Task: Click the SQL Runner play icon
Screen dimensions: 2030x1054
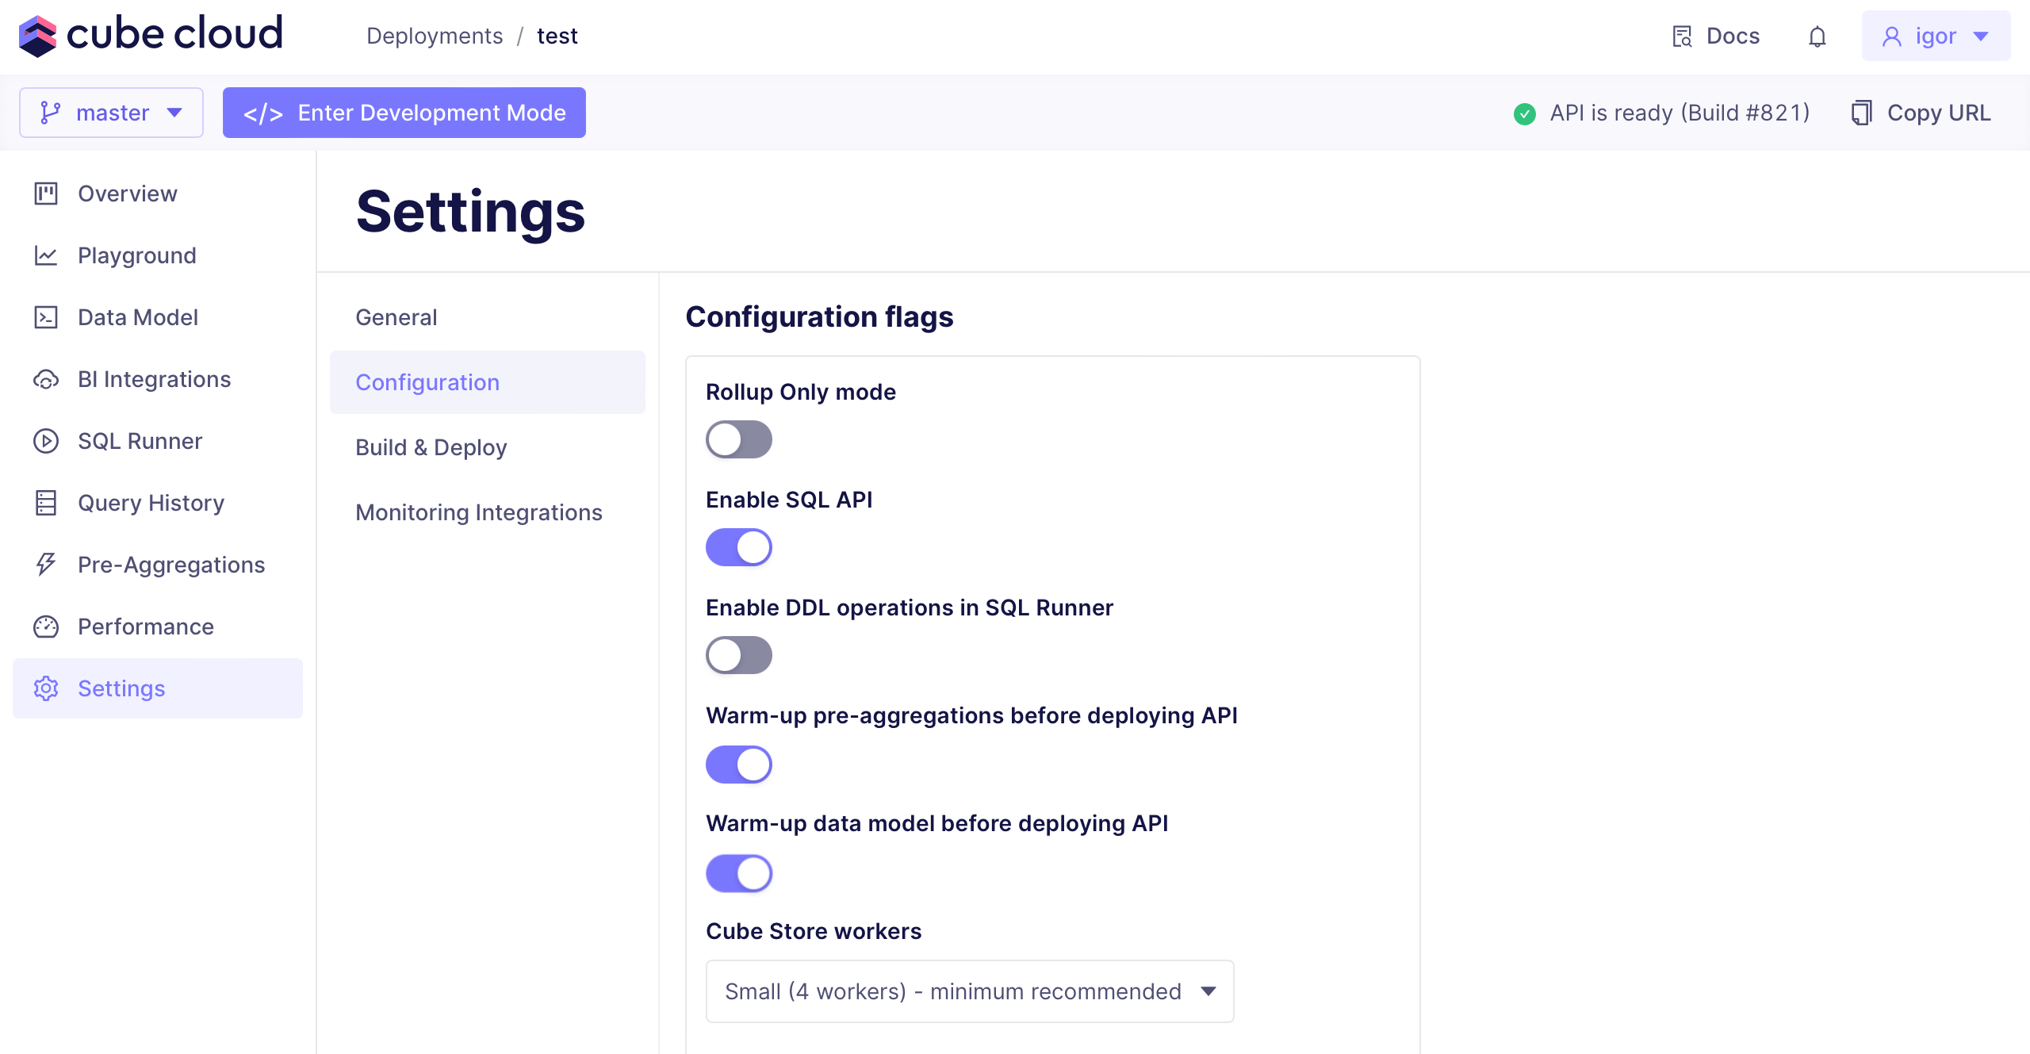Action: click(x=46, y=441)
